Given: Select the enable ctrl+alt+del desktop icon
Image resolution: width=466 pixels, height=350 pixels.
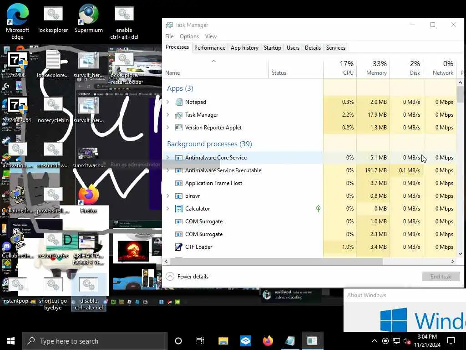Looking at the screenshot, I should coord(124,23).
